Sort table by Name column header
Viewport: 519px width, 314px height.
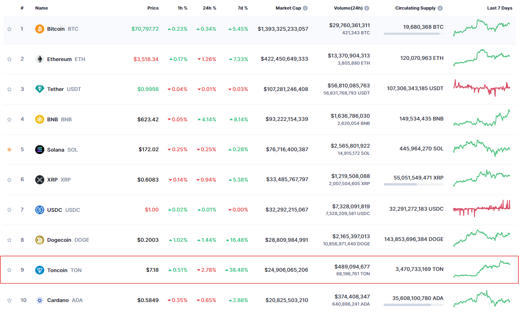pos(42,8)
